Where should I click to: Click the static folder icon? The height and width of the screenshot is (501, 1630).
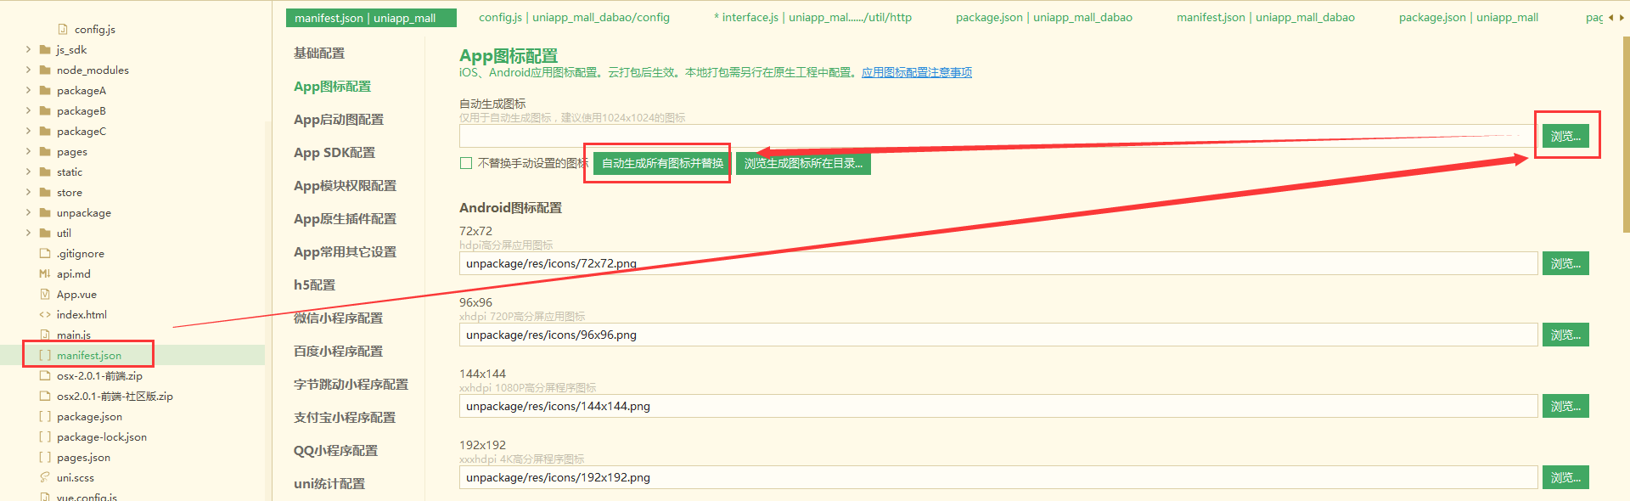pos(45,172)
